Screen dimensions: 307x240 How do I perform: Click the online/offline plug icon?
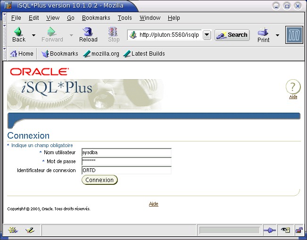[269, 230]
